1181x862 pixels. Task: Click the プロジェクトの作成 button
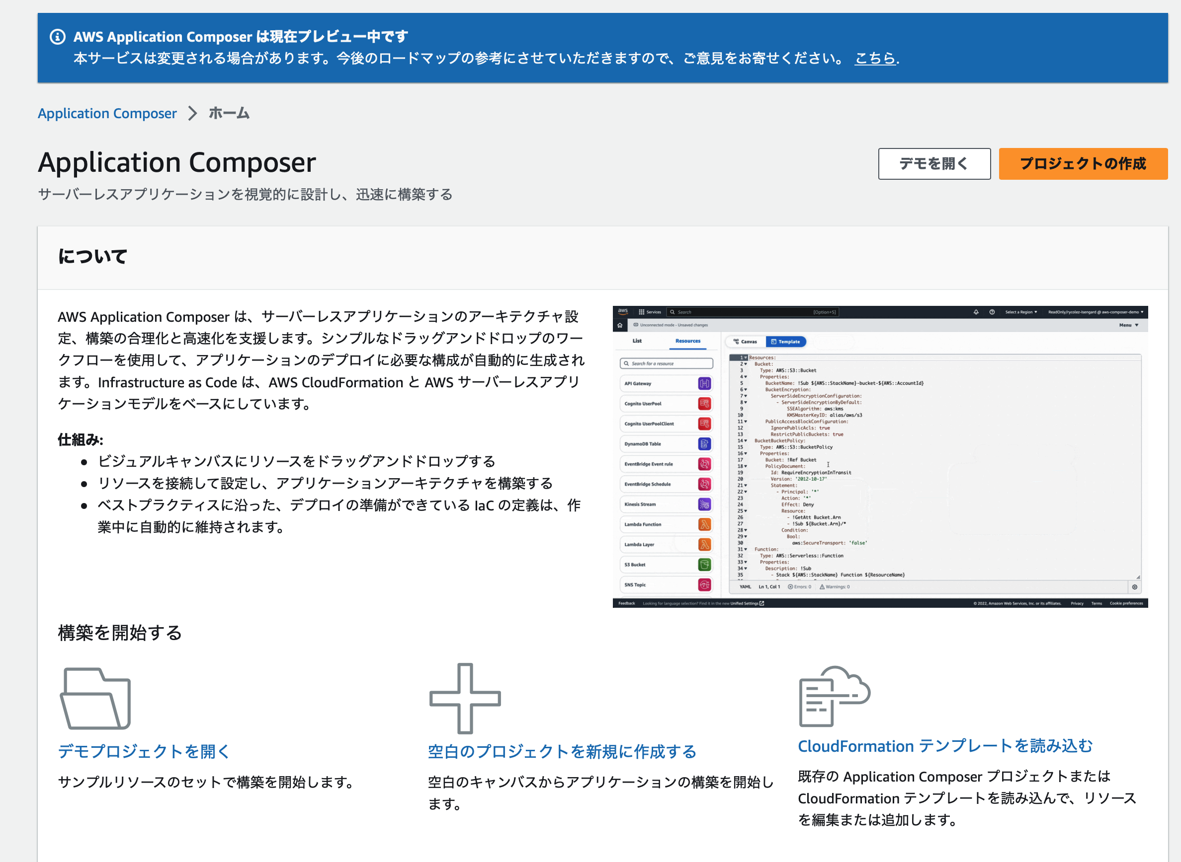click(x=1083, y=164)
